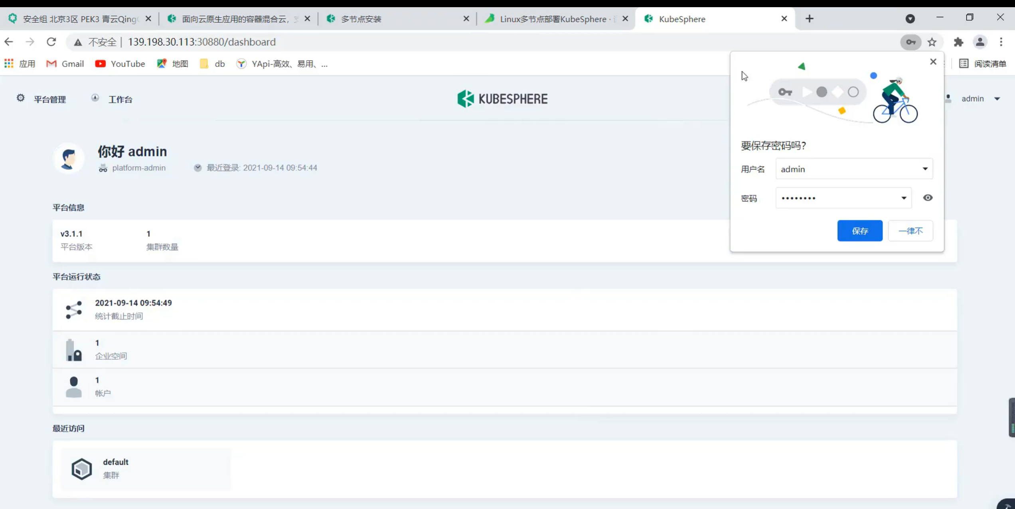This screenshot has height=509, width=1015.
Task: Close the save password popup
Action: [933, 62]
